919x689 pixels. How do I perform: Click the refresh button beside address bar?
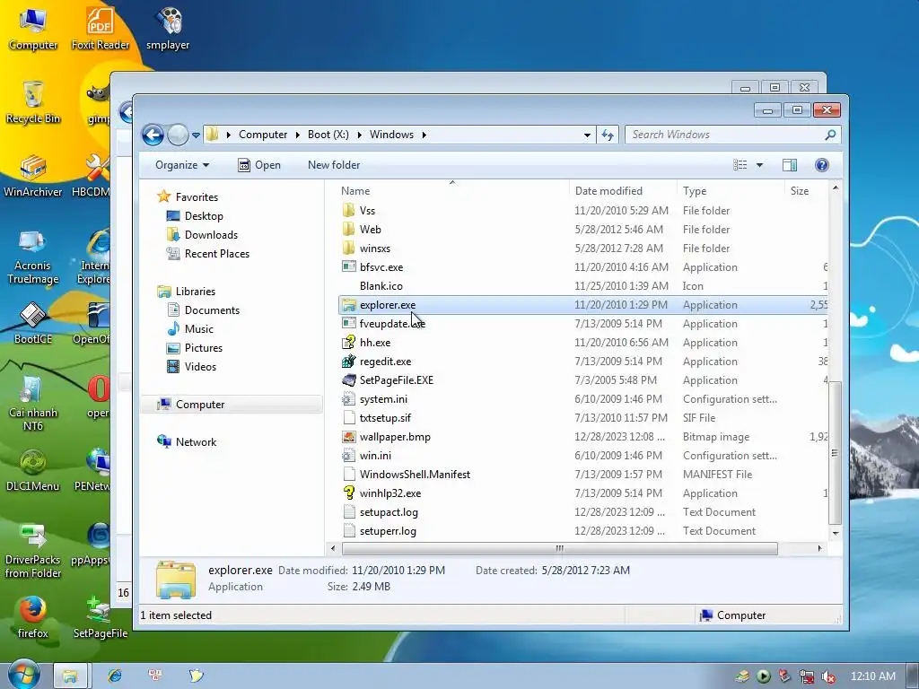pyautogui.click(x=608, y=135)
